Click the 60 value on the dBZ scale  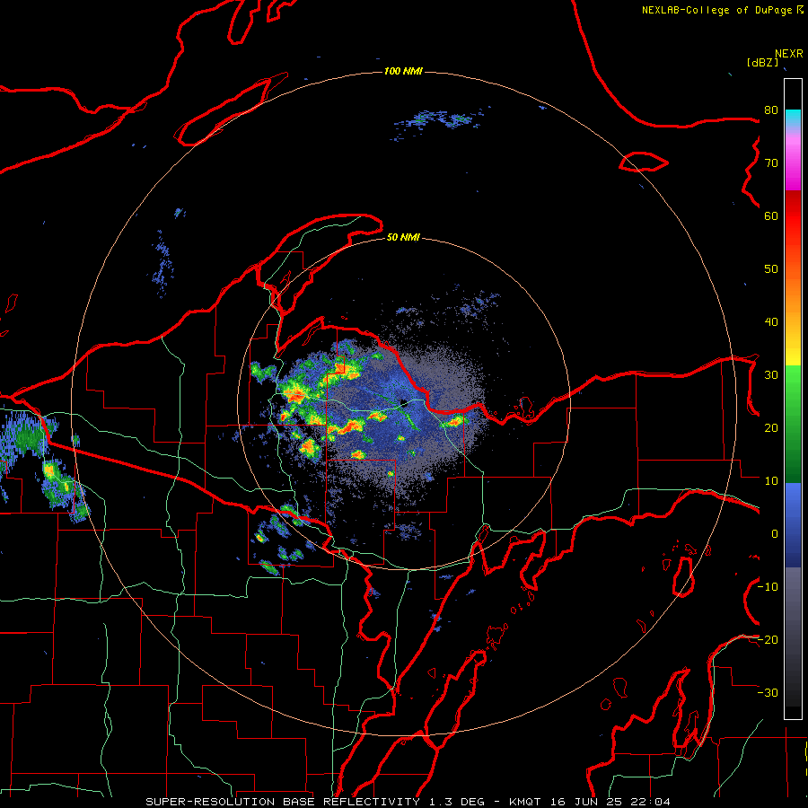(771, 215)
